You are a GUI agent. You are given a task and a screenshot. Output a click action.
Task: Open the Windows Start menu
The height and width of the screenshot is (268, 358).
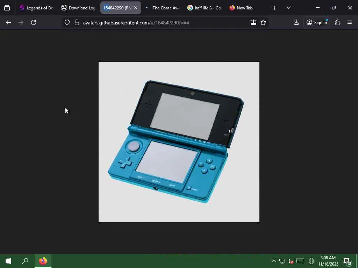click(x=8, y=261)
